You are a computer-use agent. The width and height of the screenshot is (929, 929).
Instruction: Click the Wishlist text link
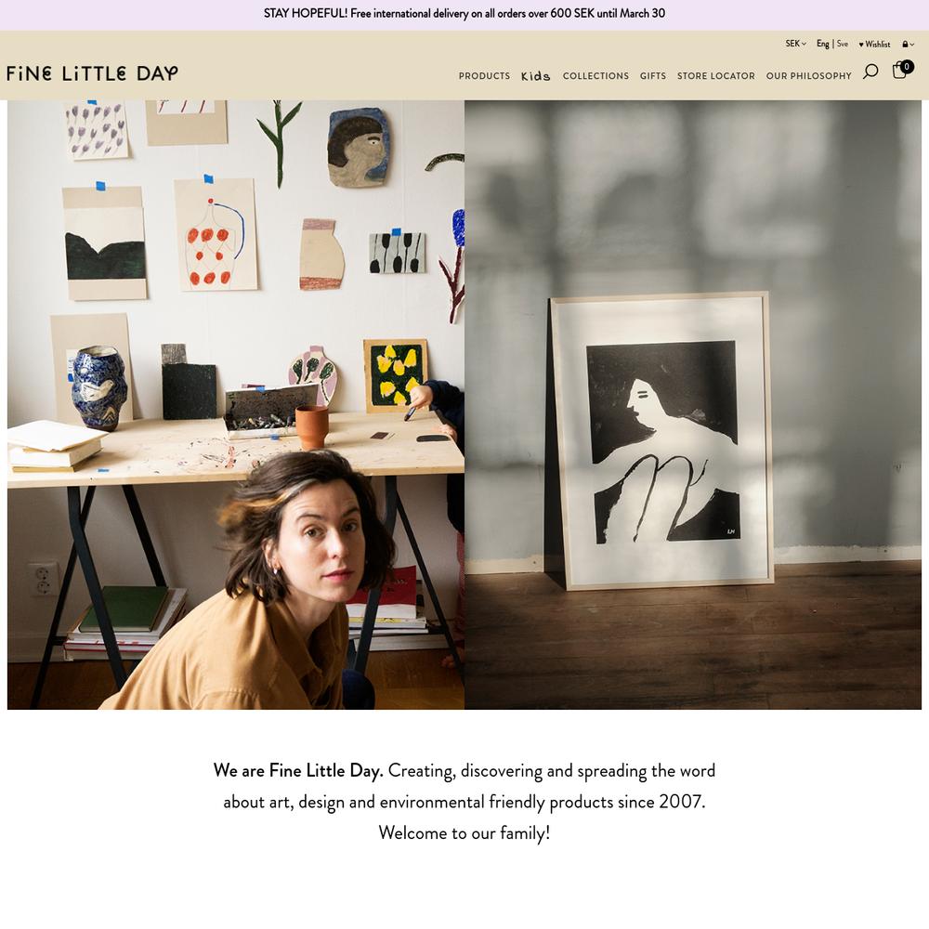point(878,45)
